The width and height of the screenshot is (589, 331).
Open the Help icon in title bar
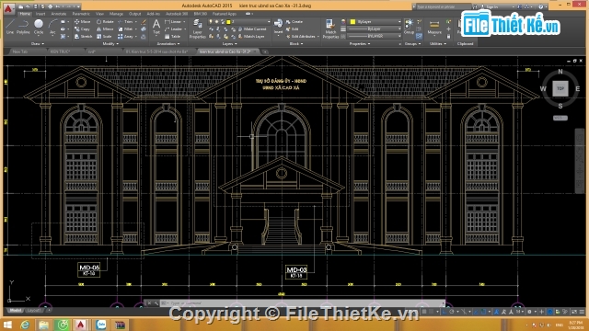(x=540, y=6)
